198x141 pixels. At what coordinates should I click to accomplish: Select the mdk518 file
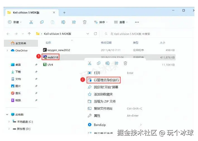coord(50,57)
